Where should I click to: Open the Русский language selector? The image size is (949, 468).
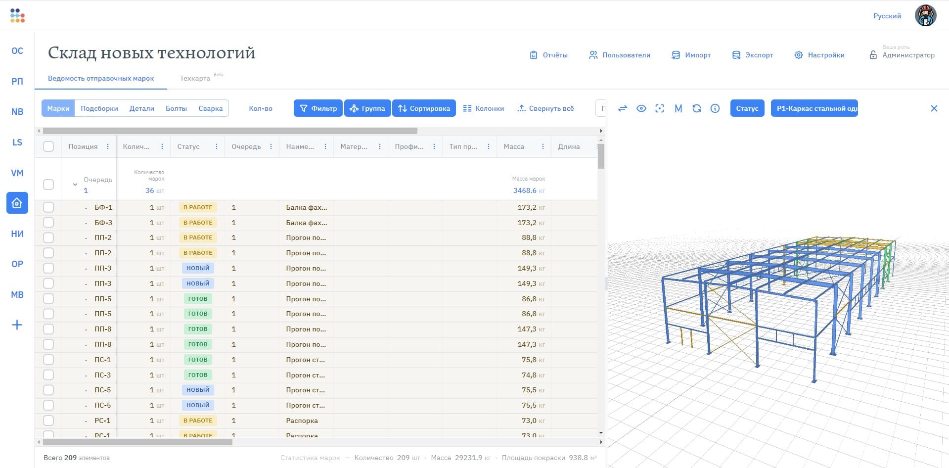pyautogui.click(x=887, y=16)
